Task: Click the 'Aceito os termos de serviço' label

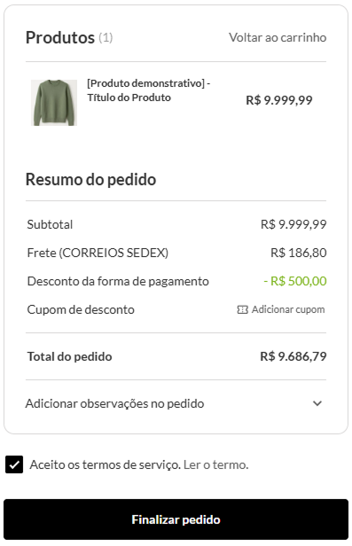Action: tap(105, 464)
